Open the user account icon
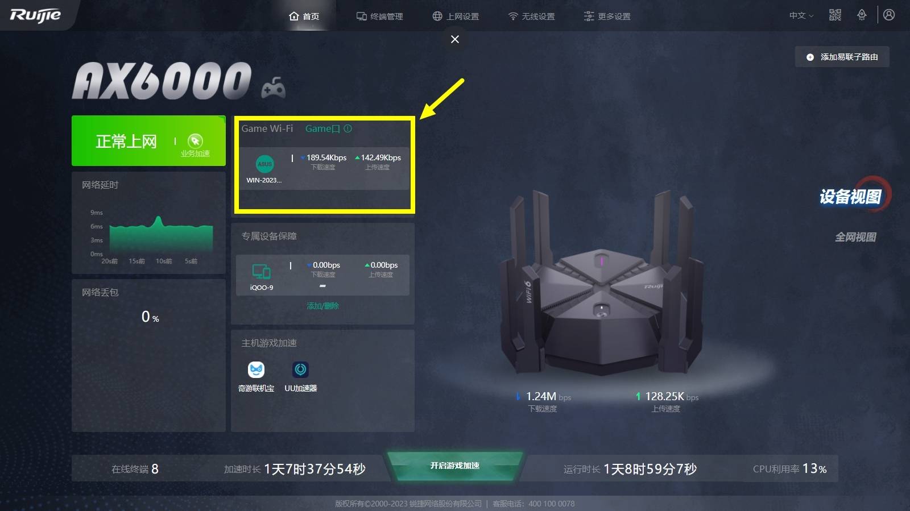This screenshot has height=511, width=910. point(889,15)
